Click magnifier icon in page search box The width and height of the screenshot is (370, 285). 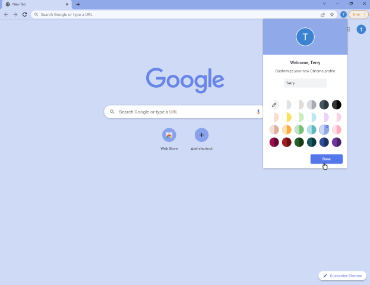pos(112,112)
